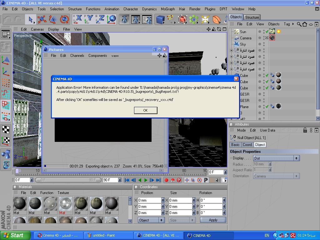Toggle the Z-axis lock icon
320x240 pixels.
[x=100, y=19]
